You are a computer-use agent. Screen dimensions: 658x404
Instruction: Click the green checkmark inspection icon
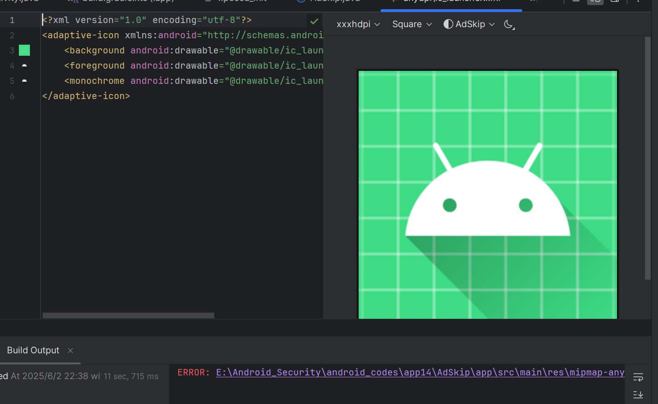point(314,21)
